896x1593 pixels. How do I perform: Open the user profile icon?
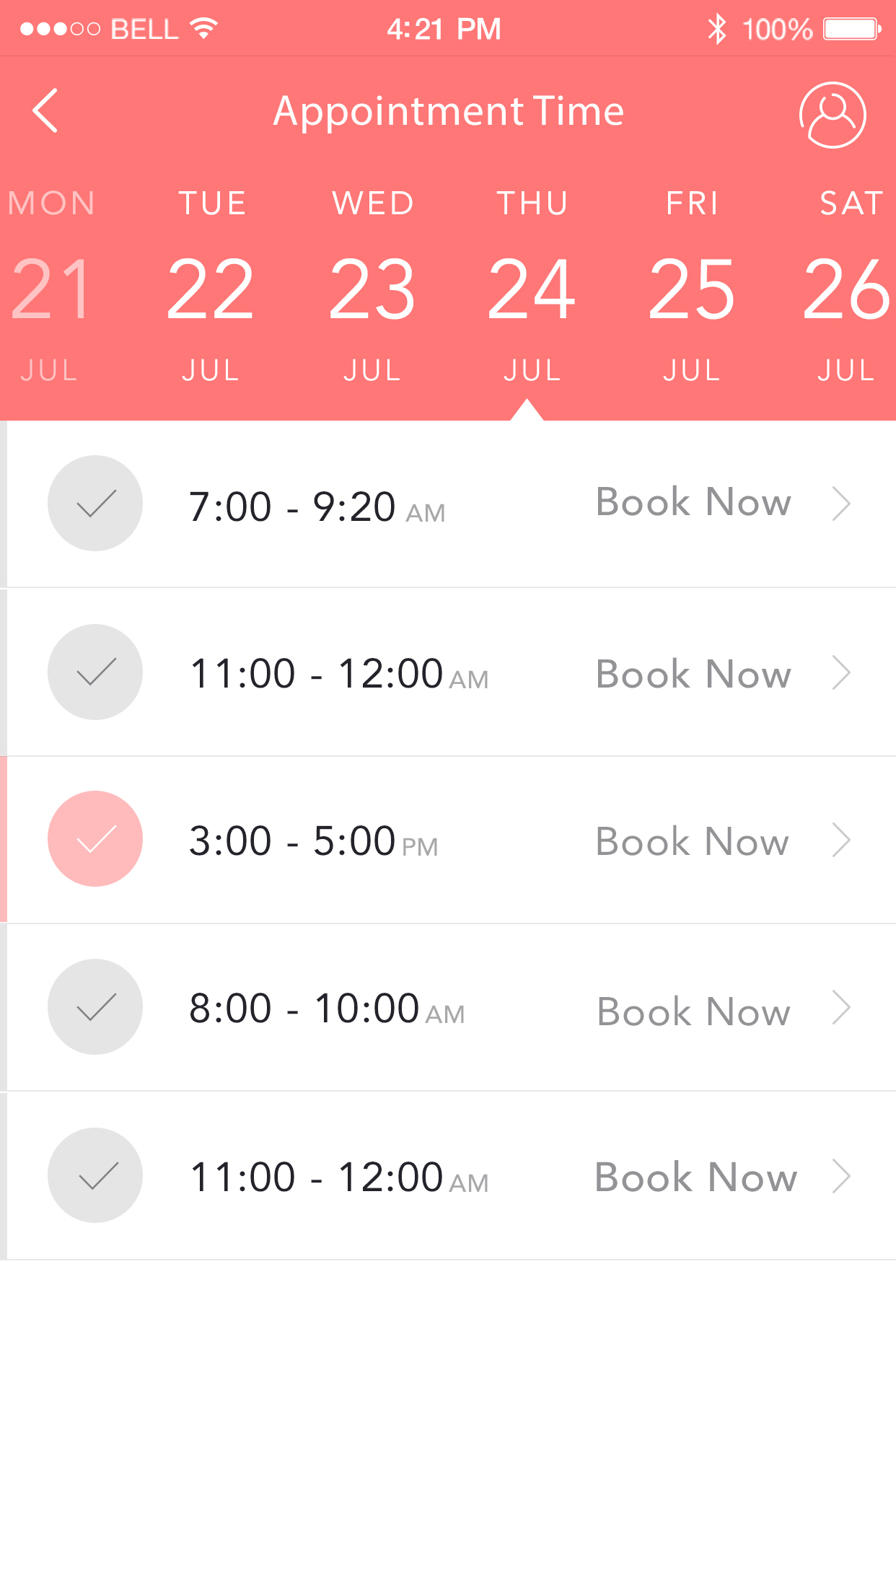(x=832, y=115)
